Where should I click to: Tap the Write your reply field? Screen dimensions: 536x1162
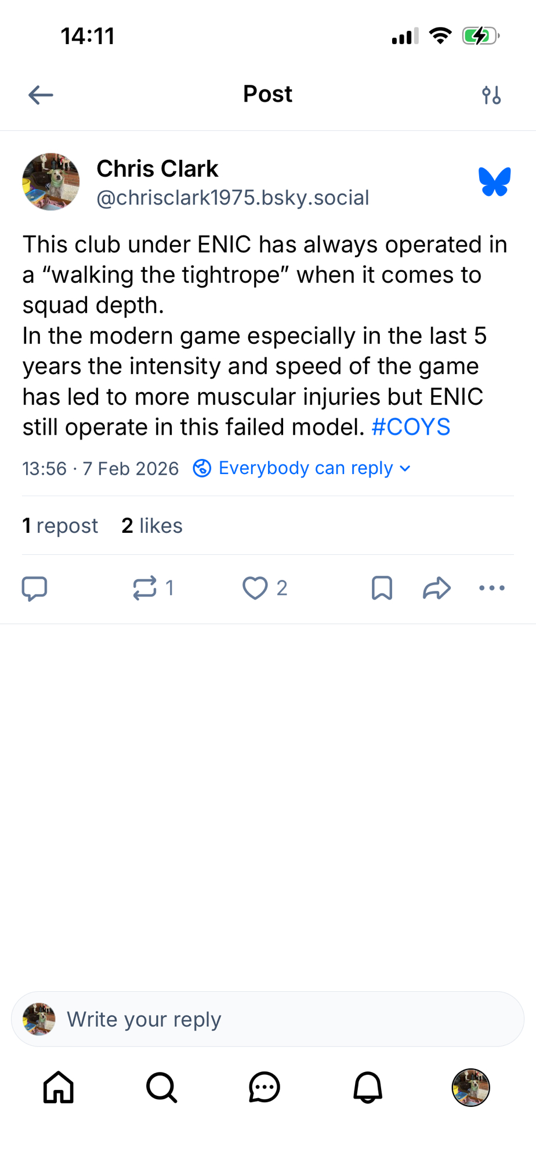pos(268,1019)
